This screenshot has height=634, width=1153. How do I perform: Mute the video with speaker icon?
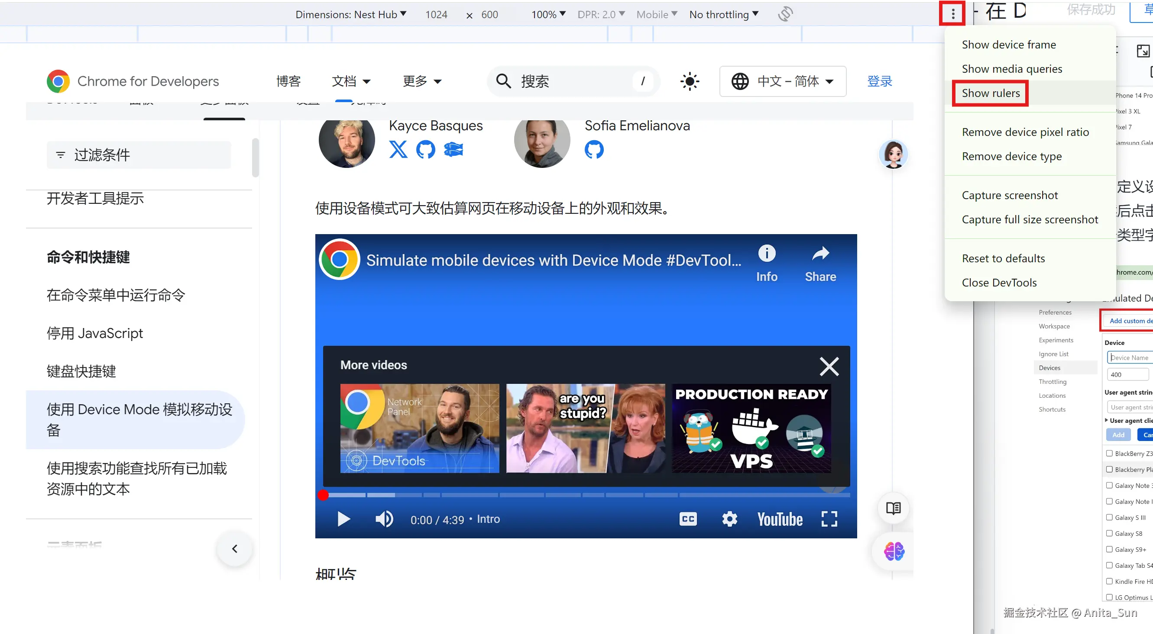pyautogui.click(x=384, y=519)
